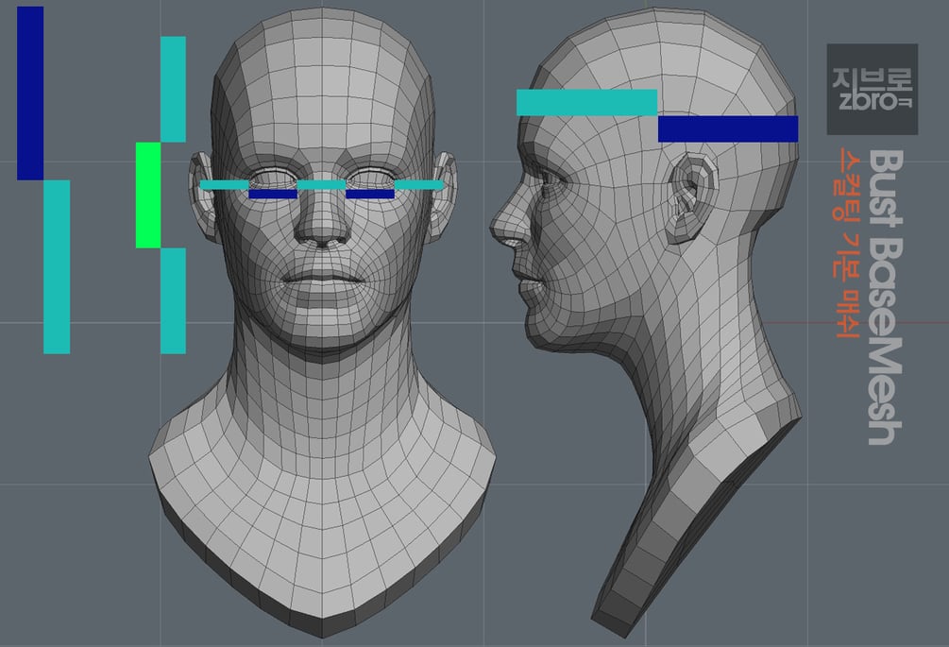Click the navy bar under the front head's right-side eye
Screen dimensions: 949x647
pyautogui.click(x=370, y=195)
